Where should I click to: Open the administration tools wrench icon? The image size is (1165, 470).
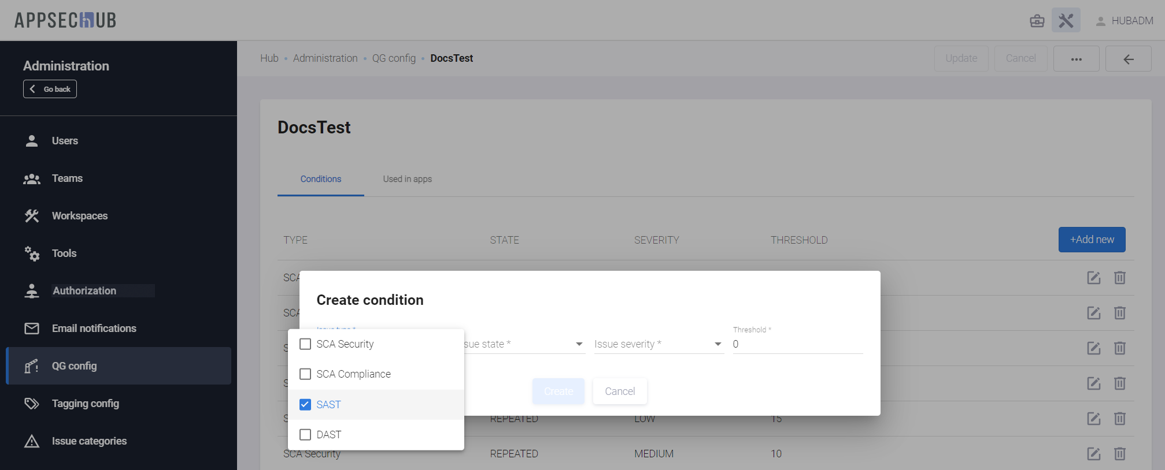click(1066, 21)
